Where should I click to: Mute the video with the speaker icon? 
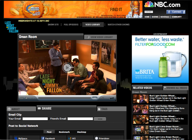point(102,98)
